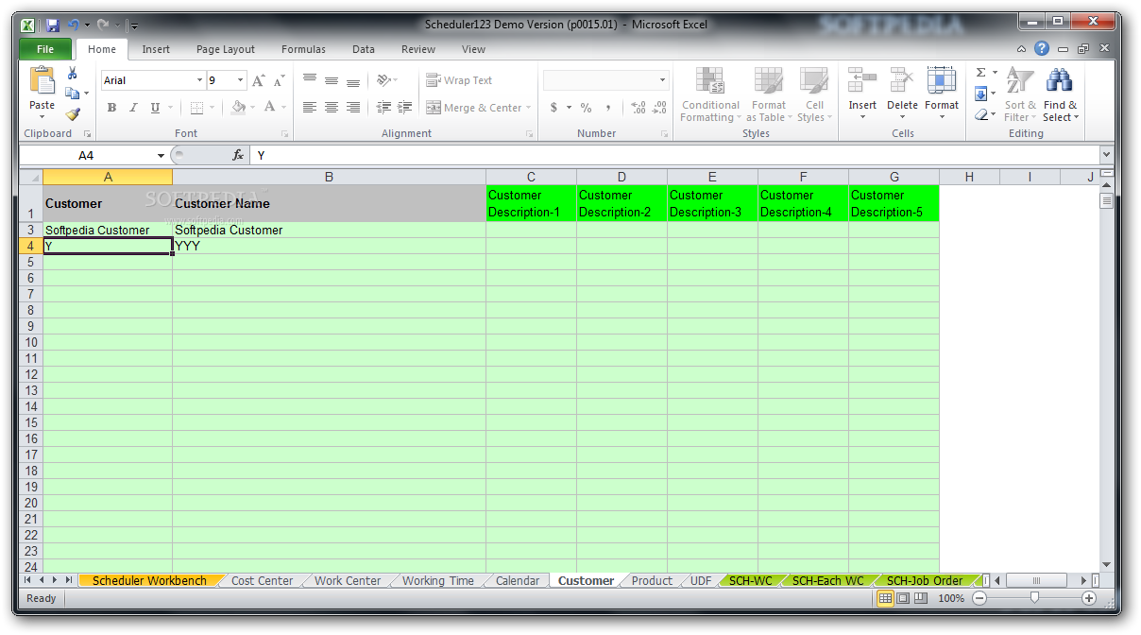Open the font size dropdown showing 9

point(240,80)
